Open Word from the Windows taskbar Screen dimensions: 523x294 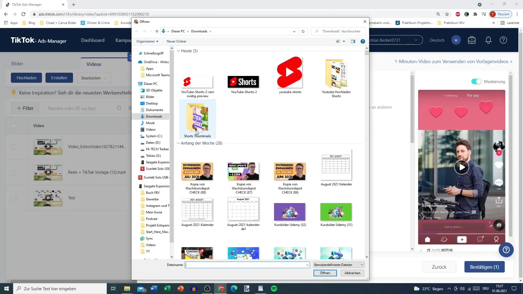click(x=154, y=289)
